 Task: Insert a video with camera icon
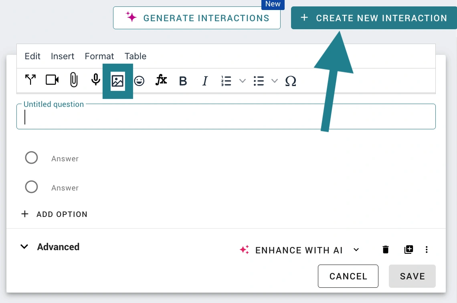(x=52, y=80)
